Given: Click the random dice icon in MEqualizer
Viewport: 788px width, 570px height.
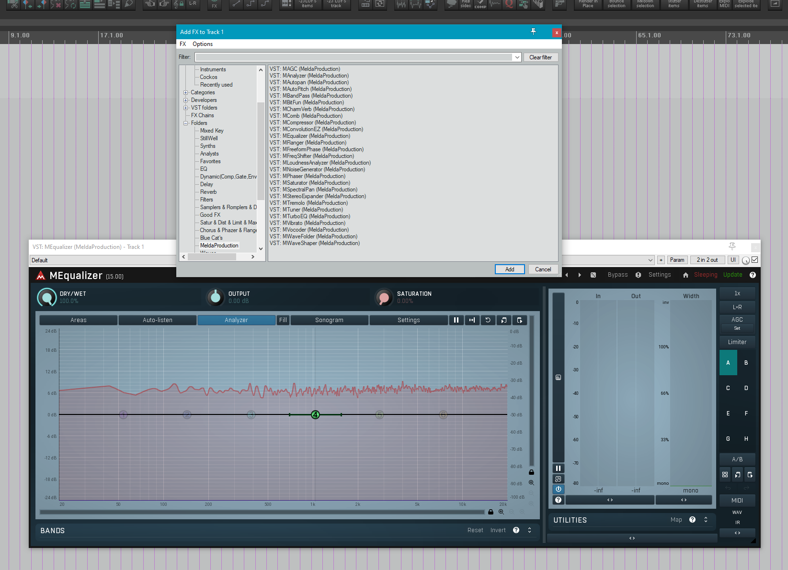Looking at the screenshot, I should point(593,275).
